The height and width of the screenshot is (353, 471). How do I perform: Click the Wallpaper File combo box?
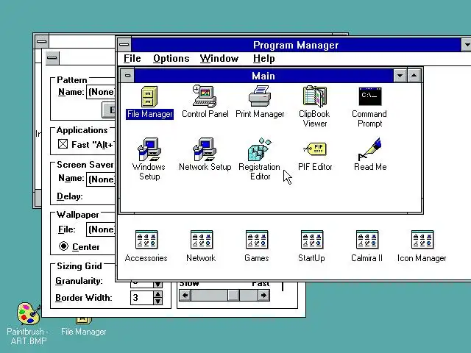pos(101,229)
